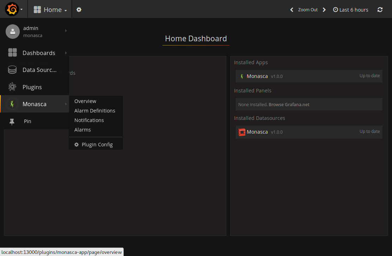The width and height of the screenshot is (392, 256).
Task: Select the Monasca sidebar menu item
Action: [35, 104]
